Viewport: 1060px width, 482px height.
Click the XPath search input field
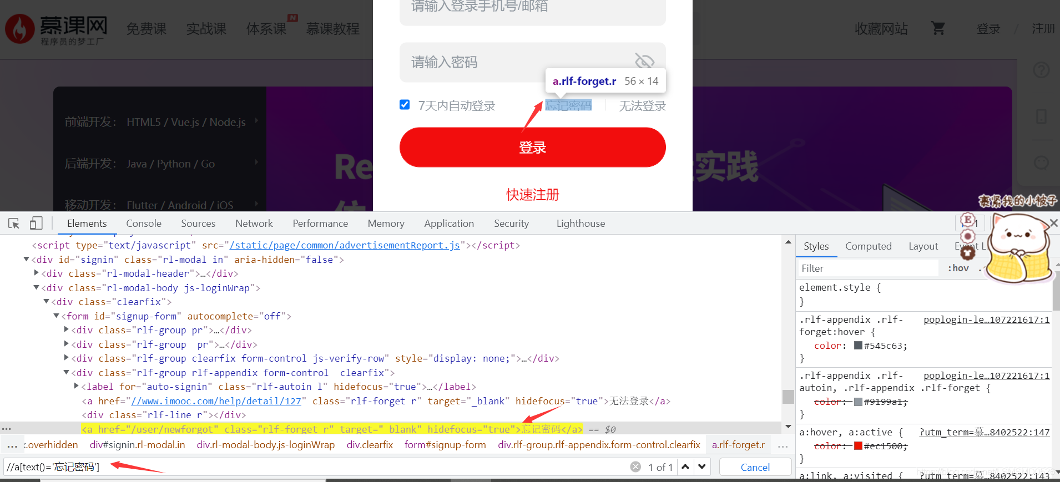pos(316,467)
